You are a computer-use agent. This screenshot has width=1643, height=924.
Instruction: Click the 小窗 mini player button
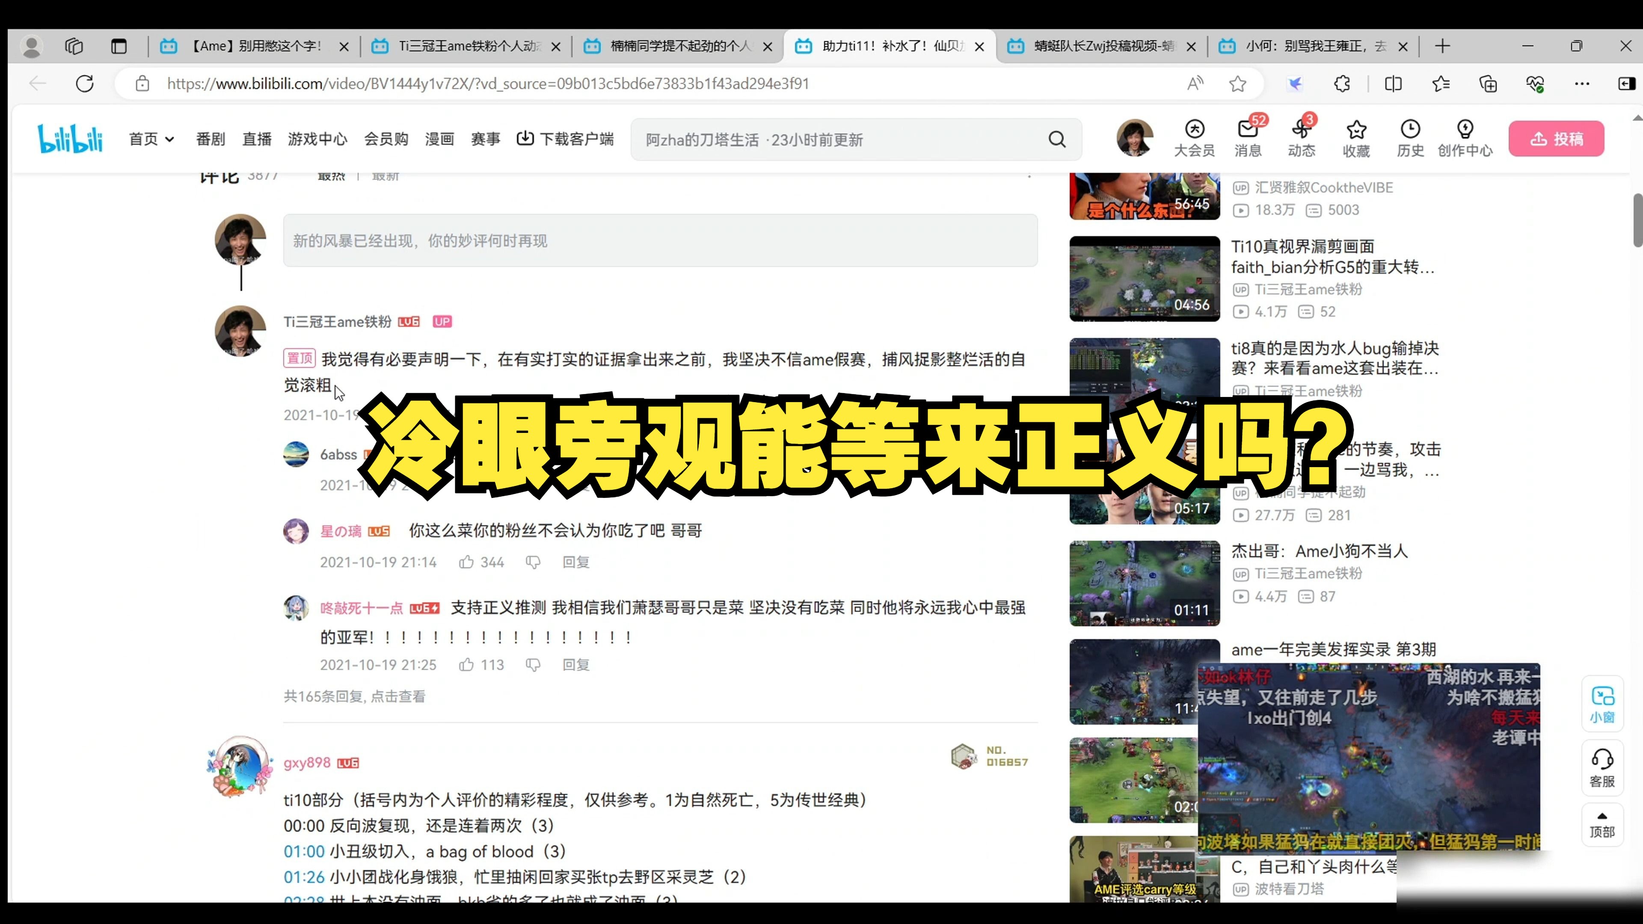pyautogui.click(x=1601, y=704)
